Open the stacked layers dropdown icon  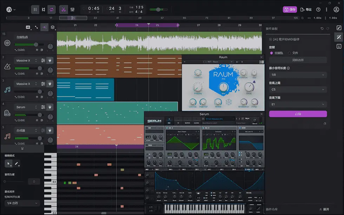tap(53, 27)
